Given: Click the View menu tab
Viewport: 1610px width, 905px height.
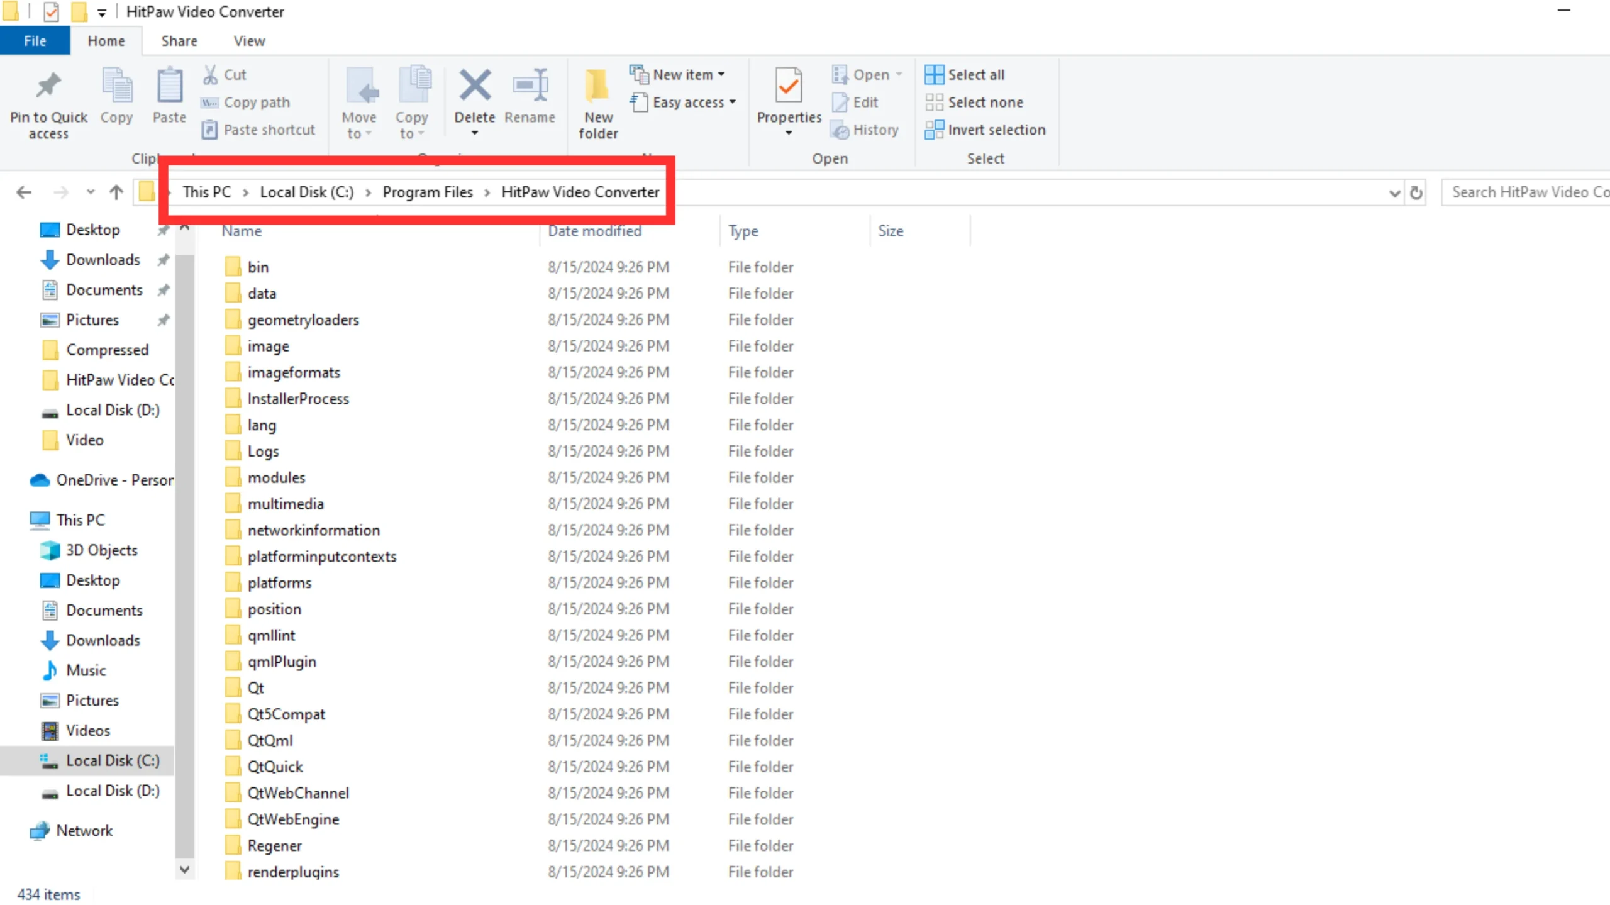Looking at the screenshot, I should (x=249, y=41).
